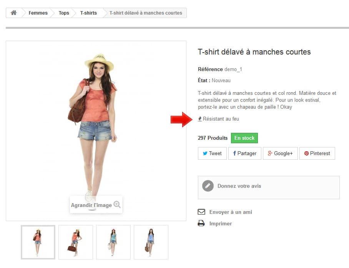Screen dimensions: 349x268
Task: Click the envelope icon for sending to friend
Action: coord(201,212)
